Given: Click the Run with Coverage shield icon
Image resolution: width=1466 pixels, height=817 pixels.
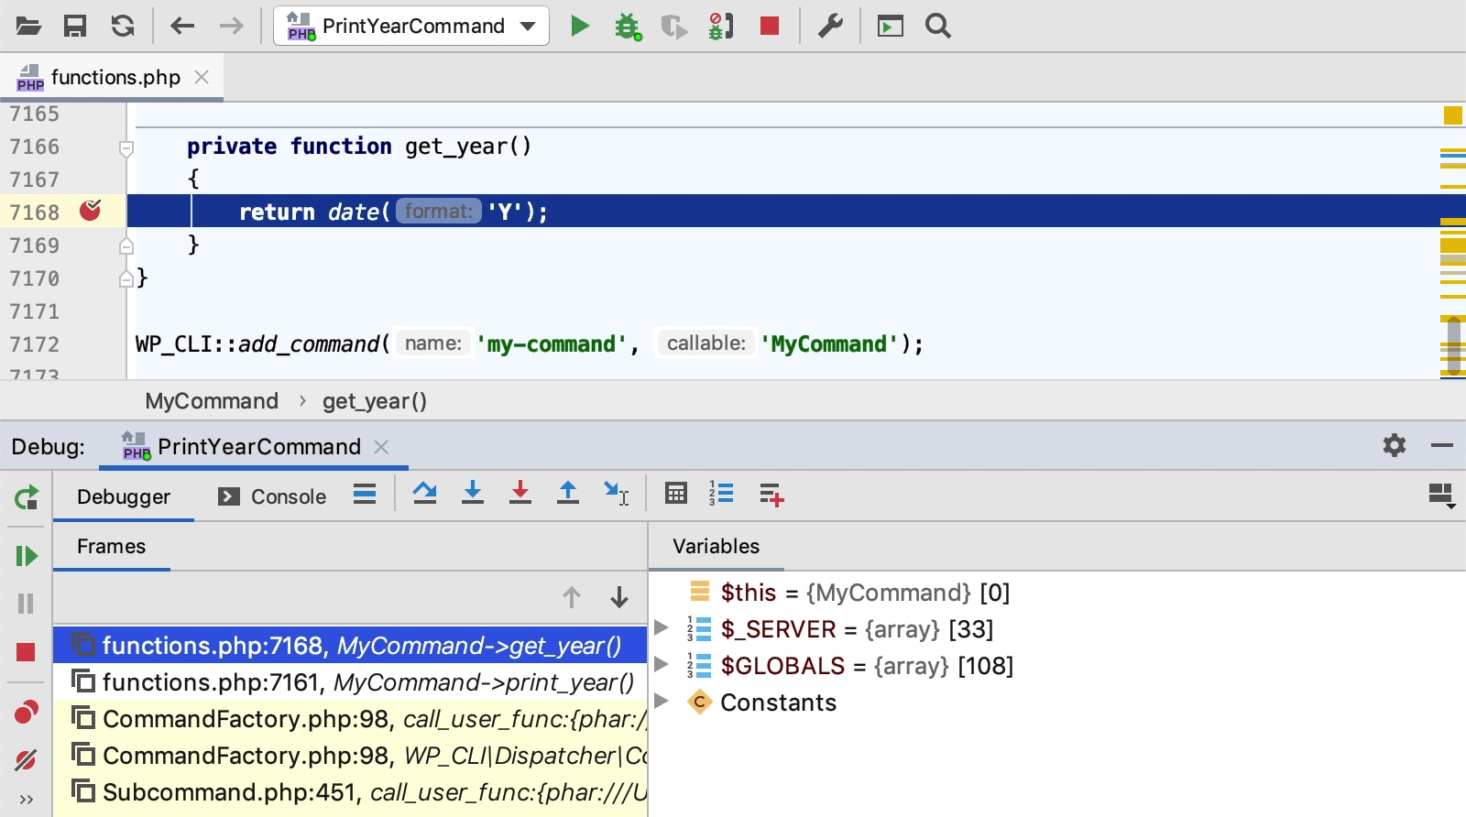Looking at the screenshot, I should [x=673, y=27].
